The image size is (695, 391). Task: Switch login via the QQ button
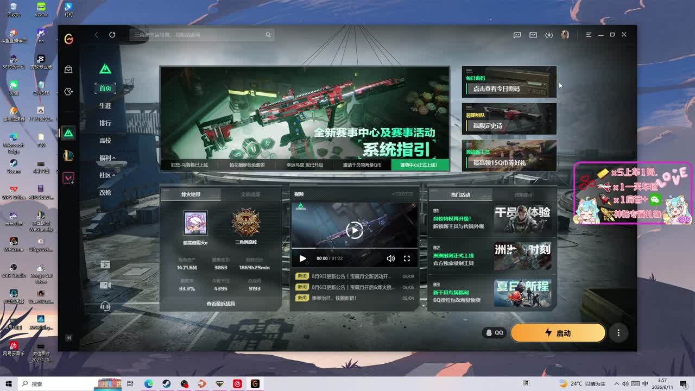pyautogui.click(x=494, y=333)
